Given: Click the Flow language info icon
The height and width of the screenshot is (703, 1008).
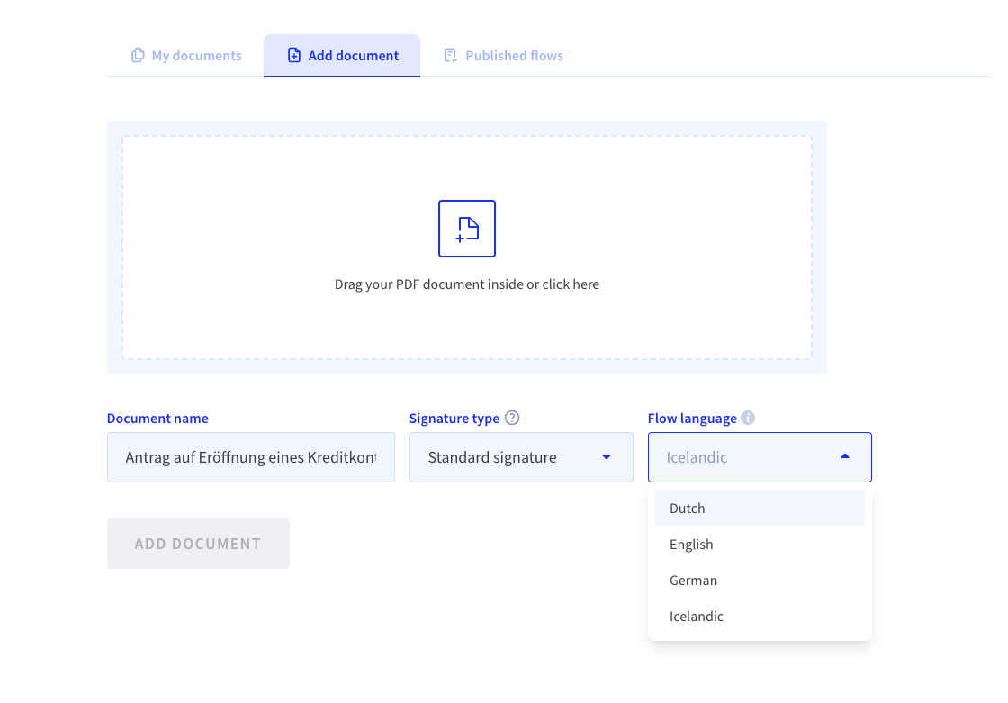Looking at the screenshot, I should [x=748, y=418].
